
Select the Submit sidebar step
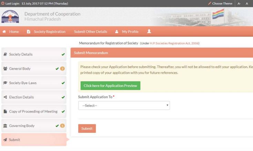click(34, 140)
